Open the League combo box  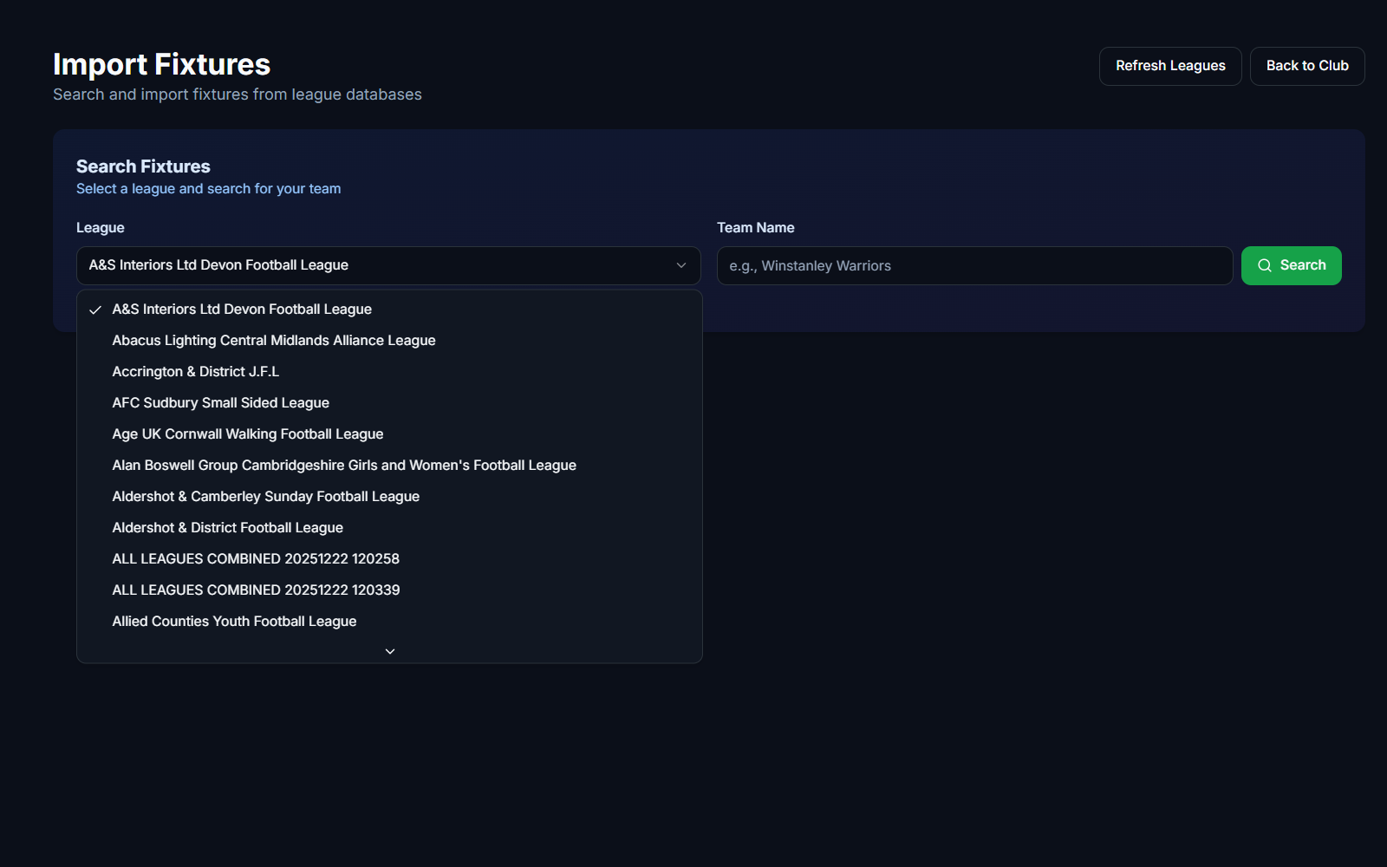click(387, 265)
